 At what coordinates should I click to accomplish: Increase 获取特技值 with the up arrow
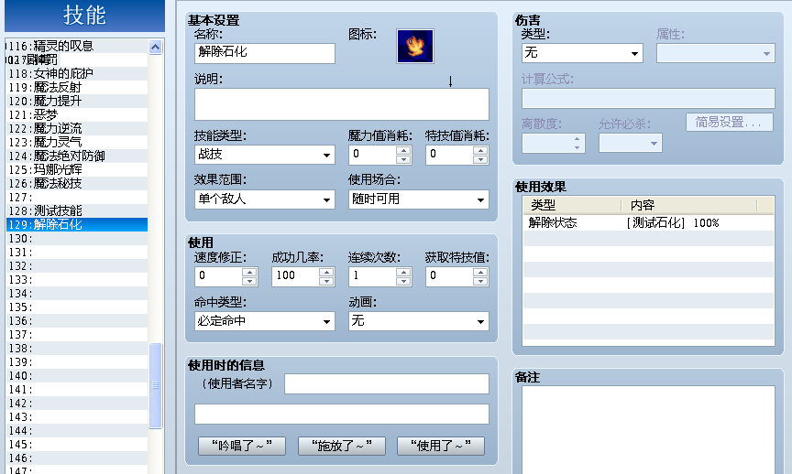[480, 272]
